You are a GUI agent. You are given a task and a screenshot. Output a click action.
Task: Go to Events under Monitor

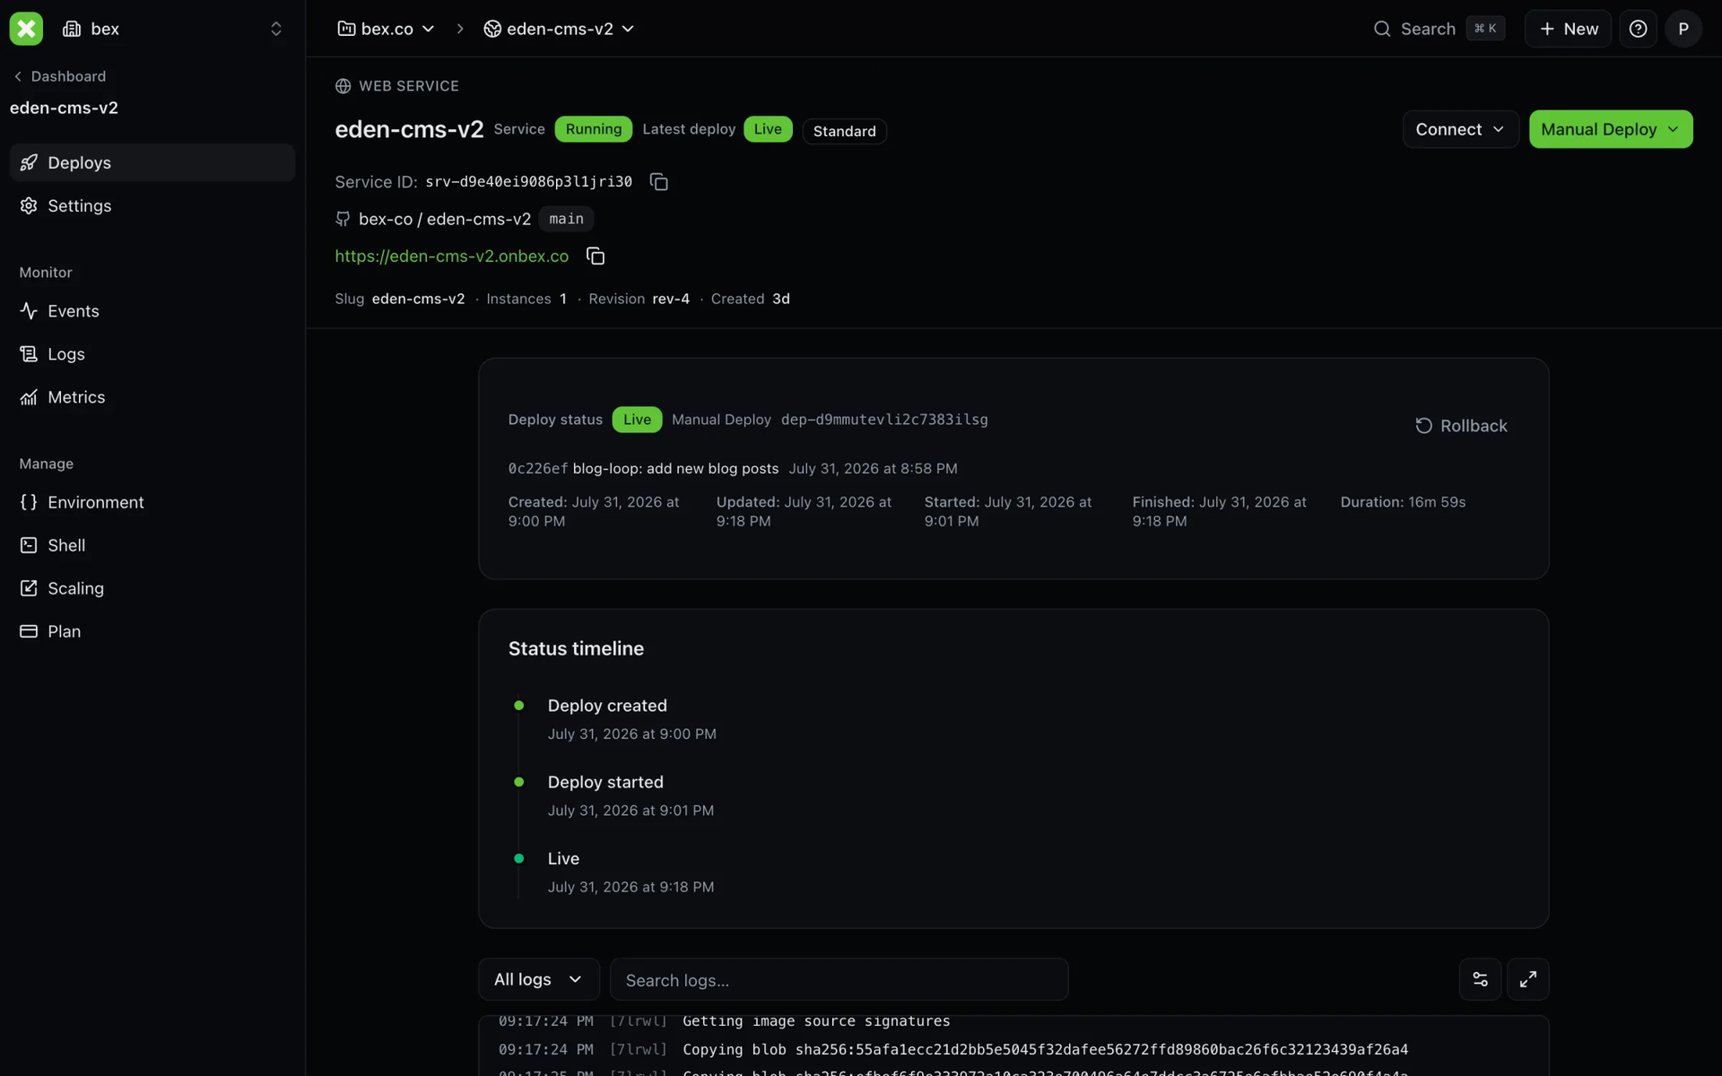point(152,311)
